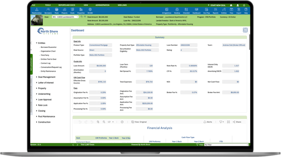Image resolution: width=281 pixels, height=157 pixels.
Task: Click the redo arrow in analysis toolbar
Action: [x=86, y=122]
